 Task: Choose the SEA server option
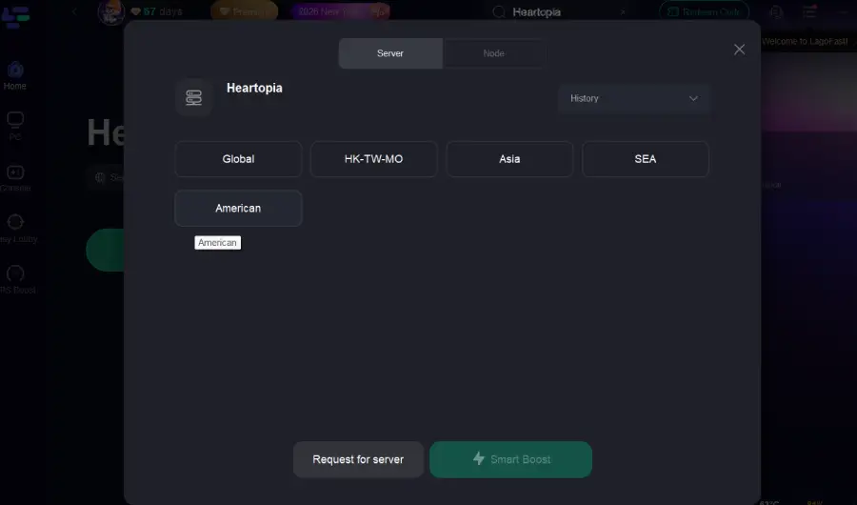(x=645, y=159)
